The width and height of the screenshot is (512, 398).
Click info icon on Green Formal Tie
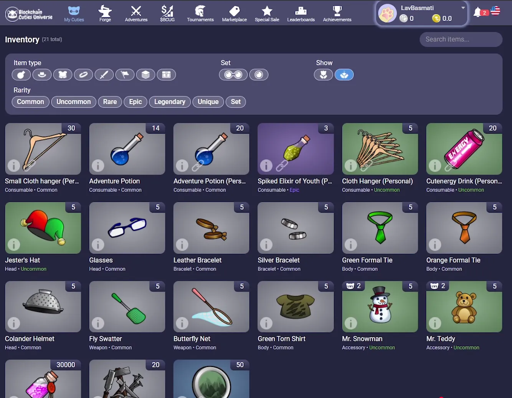click(x=351, y=245)
